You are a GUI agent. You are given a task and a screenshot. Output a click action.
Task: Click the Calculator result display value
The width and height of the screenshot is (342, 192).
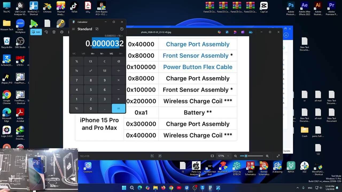104,43
